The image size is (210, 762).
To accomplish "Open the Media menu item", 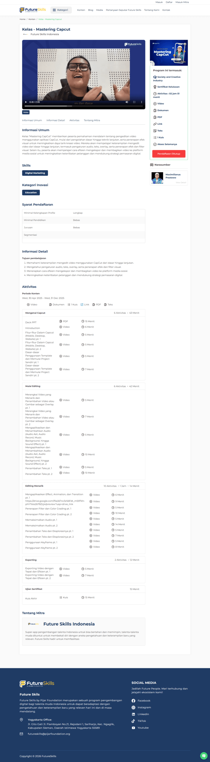I will (x=100, y=10).
